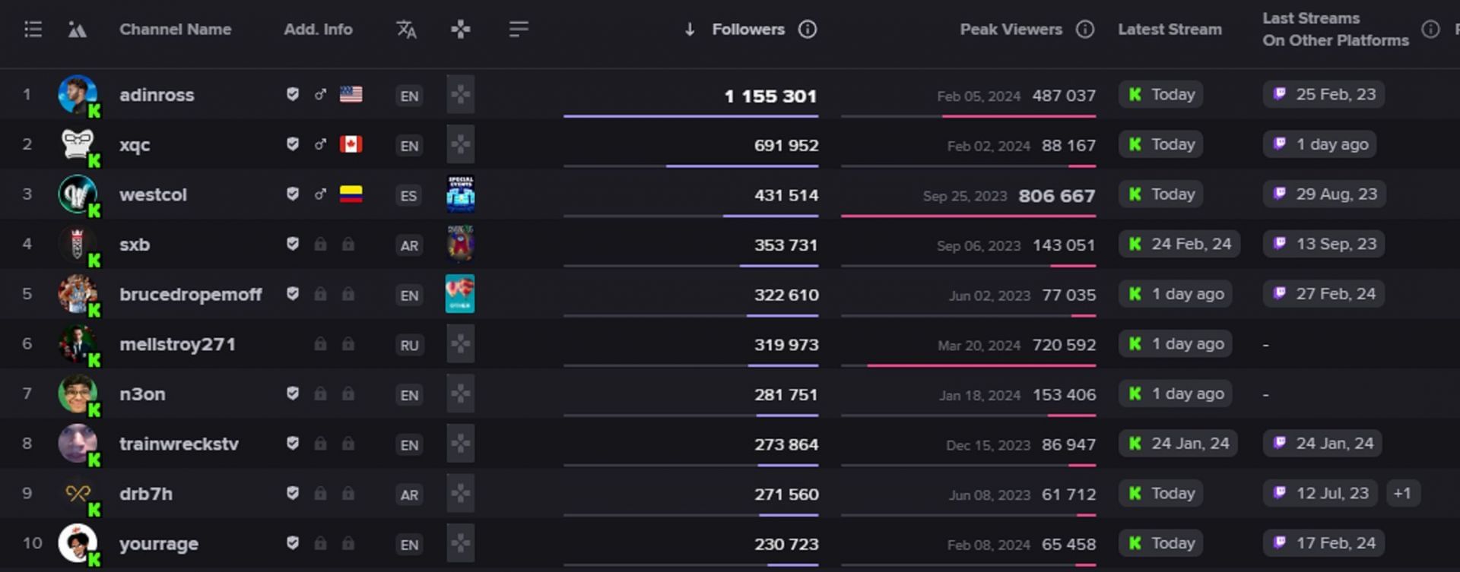Click the language translation column icon
The width and height of the screenshot is (1460, 572).
(407, 30)
